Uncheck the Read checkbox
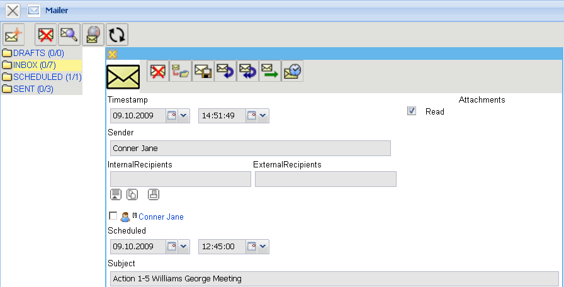The image size is (564, 287). 412,111
